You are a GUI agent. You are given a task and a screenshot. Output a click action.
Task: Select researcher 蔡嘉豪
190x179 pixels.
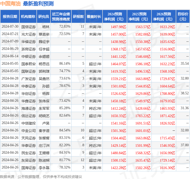[44, 34]
